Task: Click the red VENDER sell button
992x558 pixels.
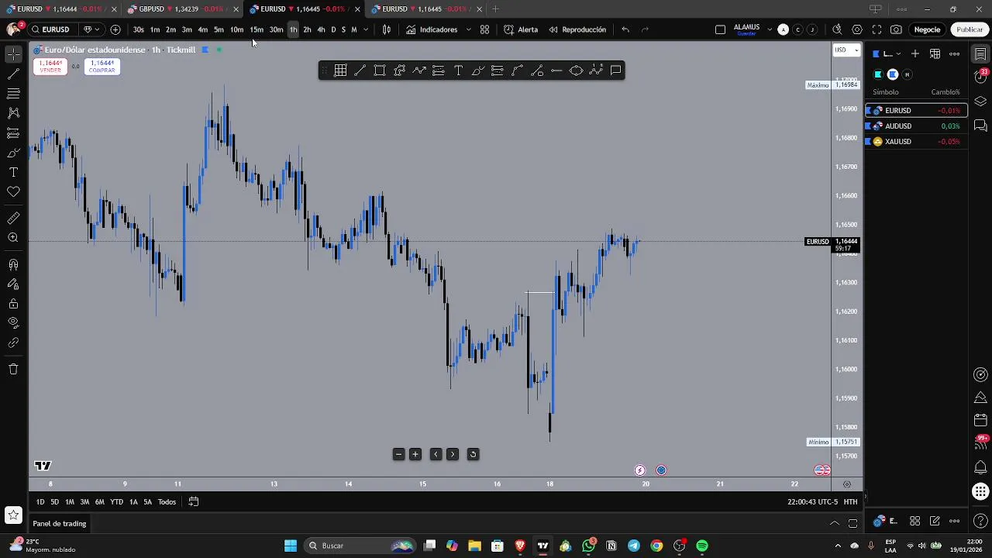Action: pos(50,67)
